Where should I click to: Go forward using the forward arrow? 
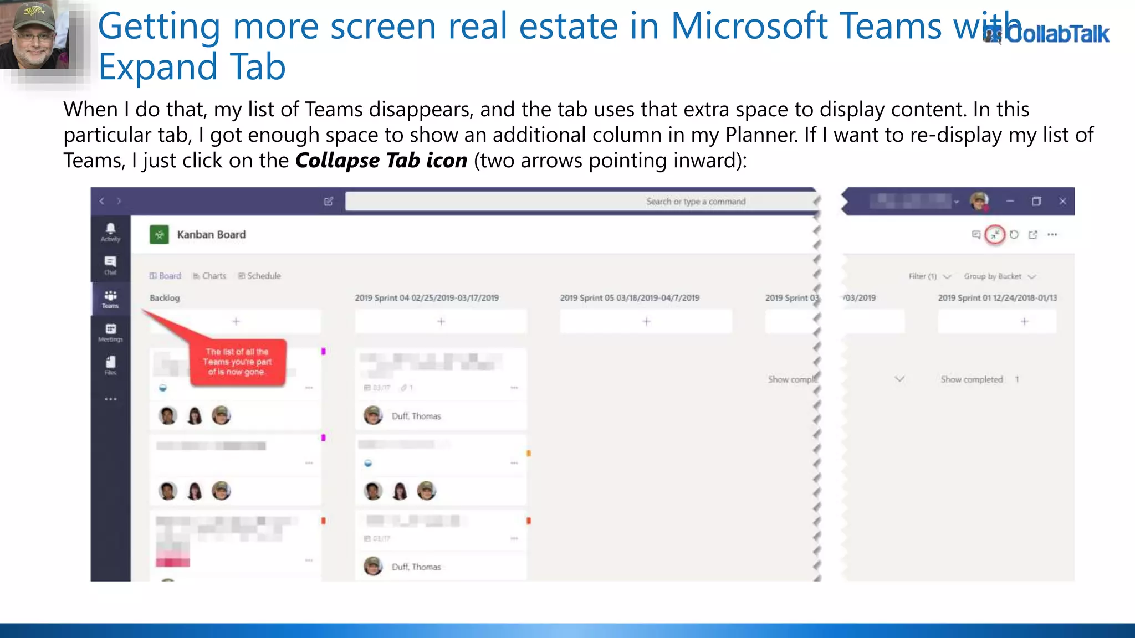click(119, 201)
